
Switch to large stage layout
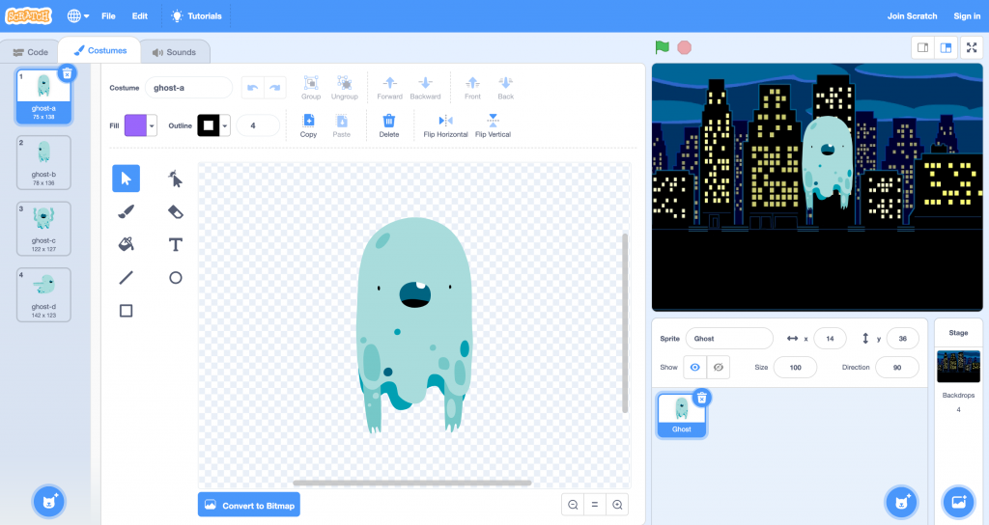pos(946,48)
